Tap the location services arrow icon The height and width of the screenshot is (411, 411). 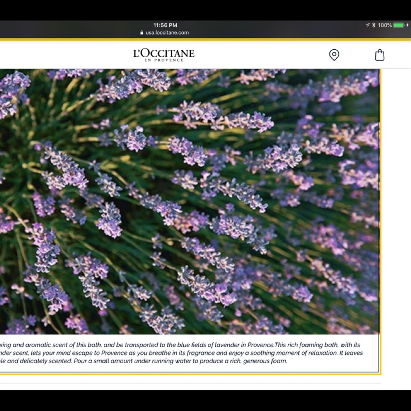coord(367,25)
